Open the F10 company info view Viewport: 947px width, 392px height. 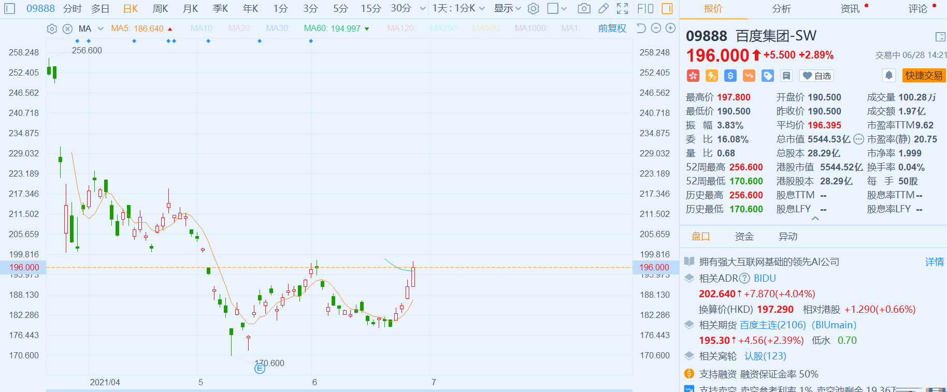pyautogui.click(x=645, y=8)
